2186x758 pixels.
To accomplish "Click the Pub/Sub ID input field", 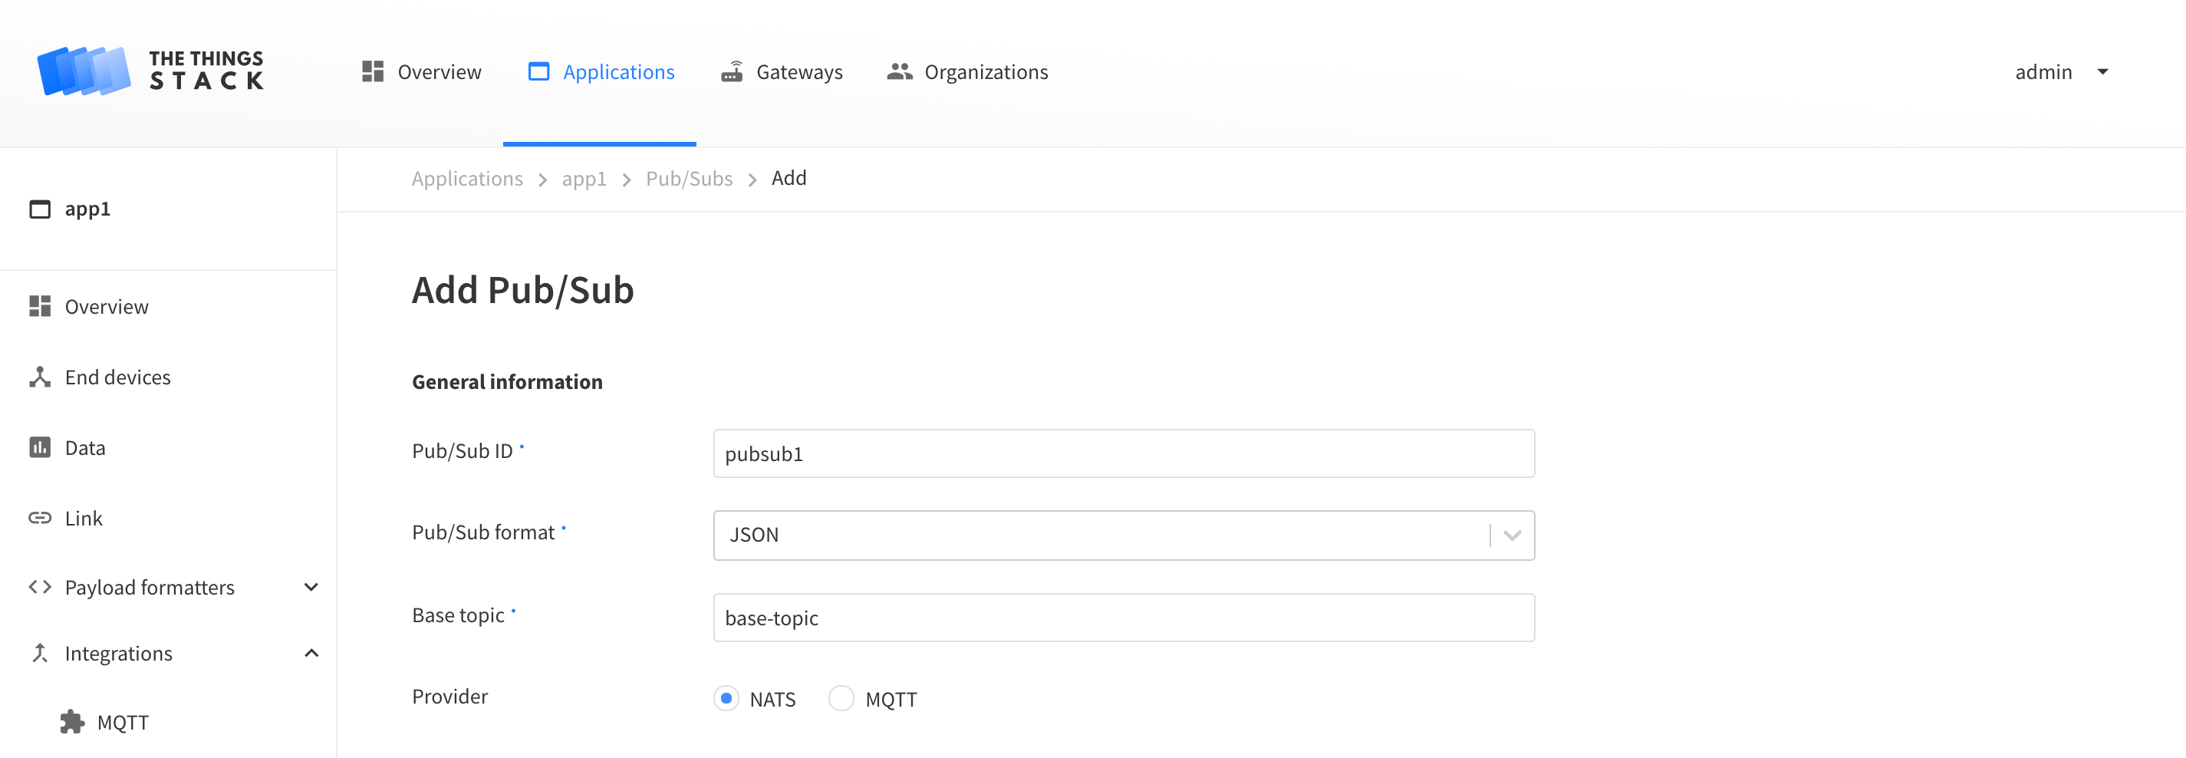I will tap(1123, 453).
